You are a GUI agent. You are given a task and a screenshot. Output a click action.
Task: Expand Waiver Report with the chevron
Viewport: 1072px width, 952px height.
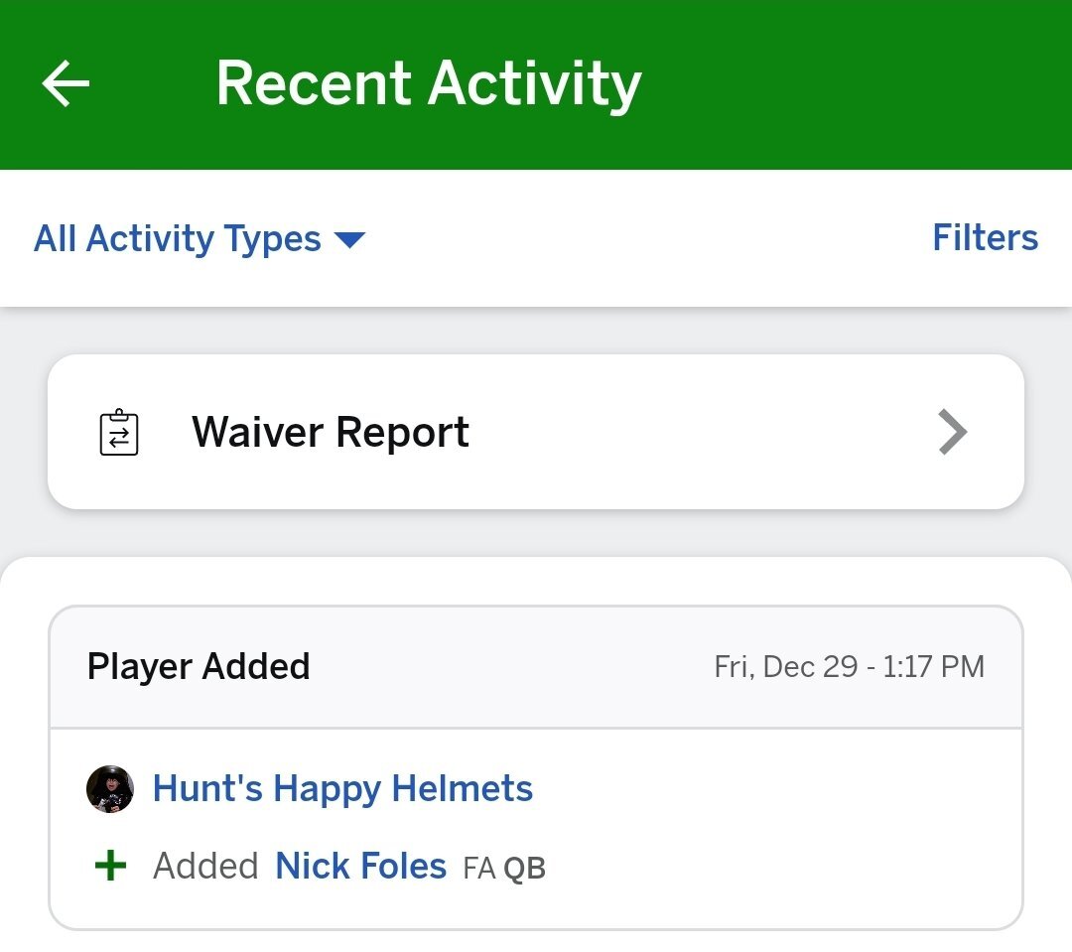(953, 432)
